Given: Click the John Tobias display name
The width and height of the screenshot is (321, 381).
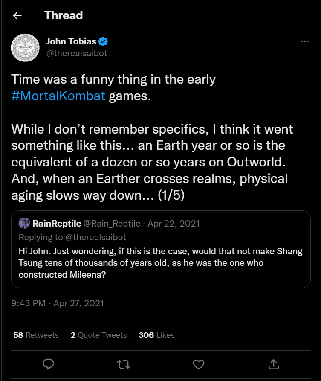Looking at the screenshot, I should tap(71, 41).
